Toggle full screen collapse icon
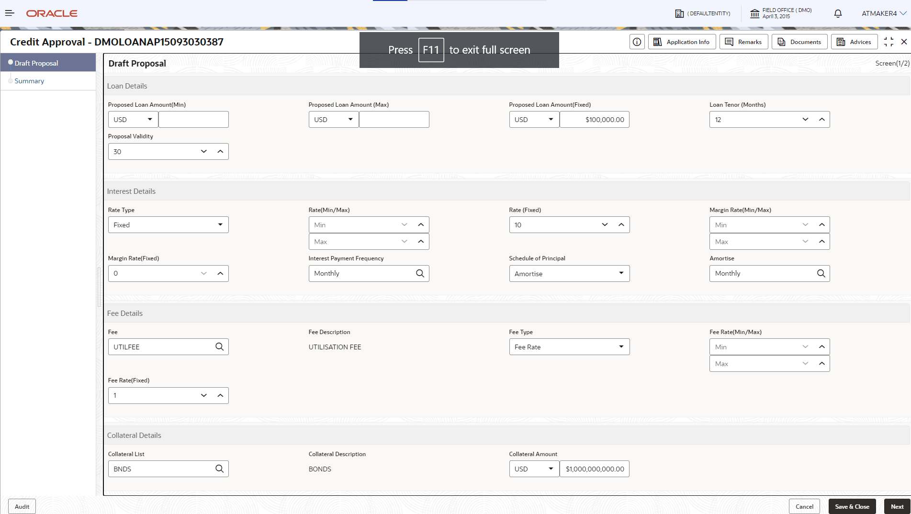Screen dimensions: 911x514 click(889, 42)
